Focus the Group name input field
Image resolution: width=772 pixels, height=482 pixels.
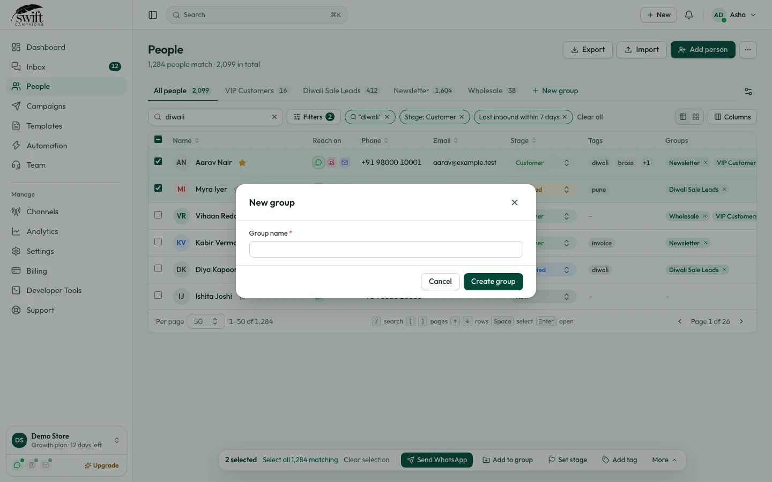tap(386, 249)
